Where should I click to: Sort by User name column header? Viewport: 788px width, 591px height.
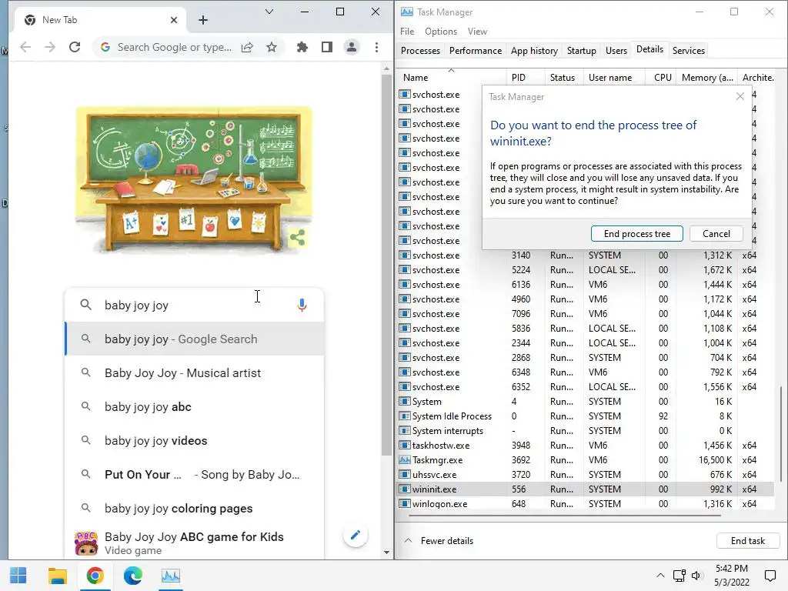click(x=614, y=78)
